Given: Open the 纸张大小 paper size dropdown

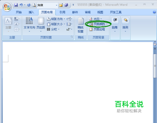Looking at the screenshot, I should click(x=56, y=24).
